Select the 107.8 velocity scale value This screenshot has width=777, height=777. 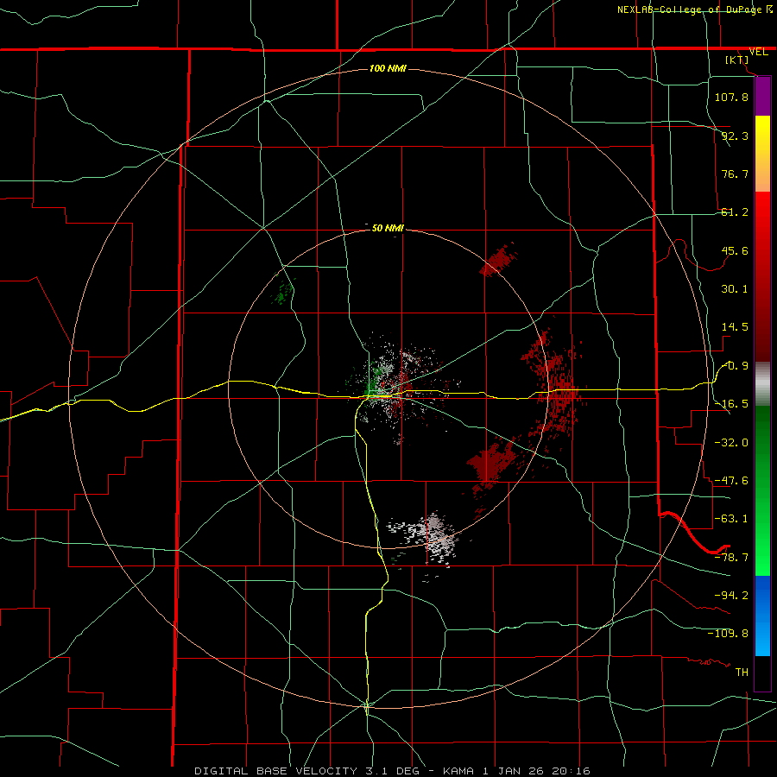731,97
